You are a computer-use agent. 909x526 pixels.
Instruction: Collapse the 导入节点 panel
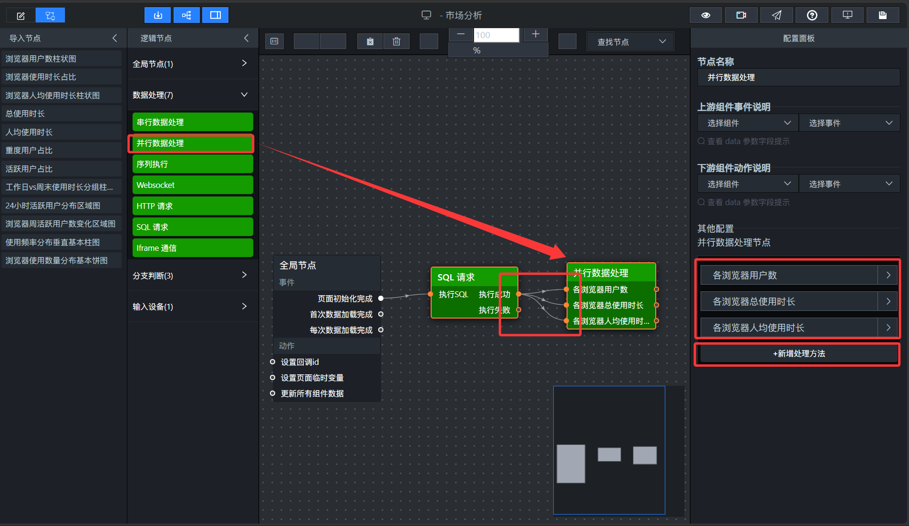tap(114, 38)
